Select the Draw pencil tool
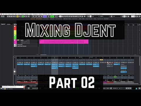 pyautogui.click(x=64, y=16)
